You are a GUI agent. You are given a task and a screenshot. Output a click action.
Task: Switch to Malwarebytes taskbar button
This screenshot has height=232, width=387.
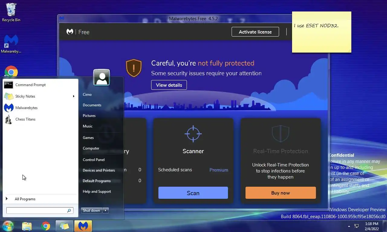pos(83,226)
